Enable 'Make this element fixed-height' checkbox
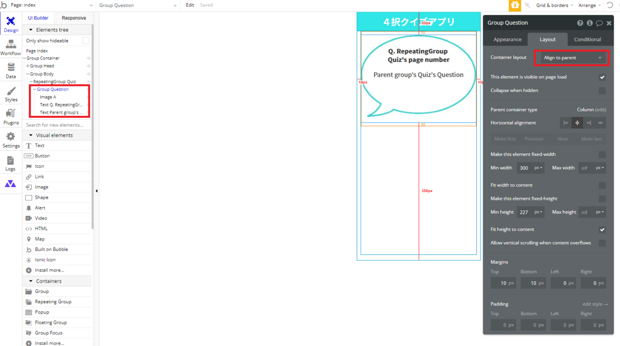 click(x=602, y=199)
